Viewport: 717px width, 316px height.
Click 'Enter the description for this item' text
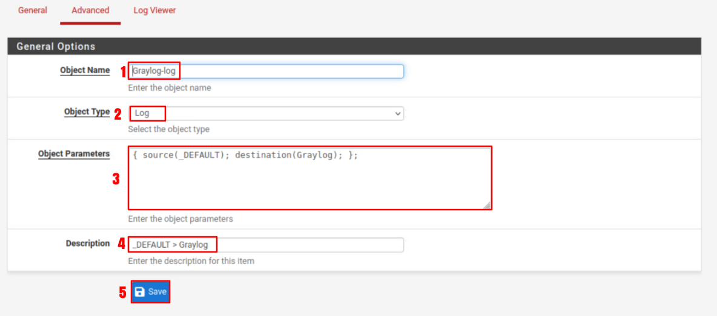(x=191, y=261)
